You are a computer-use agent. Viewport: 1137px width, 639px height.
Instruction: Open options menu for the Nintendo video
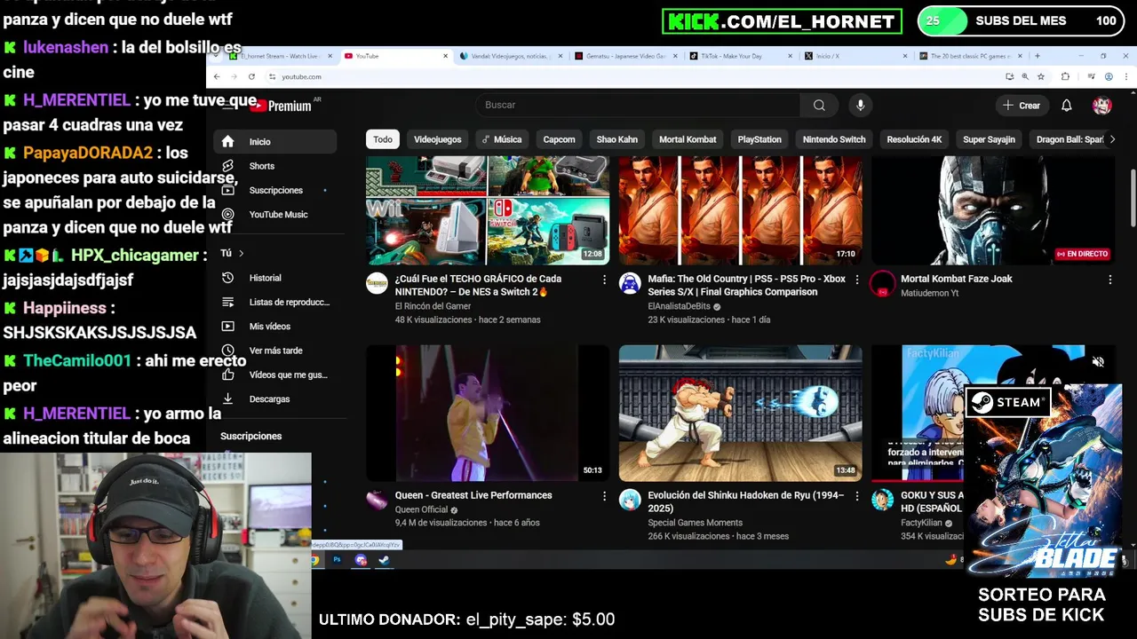(x=604, y=280)
